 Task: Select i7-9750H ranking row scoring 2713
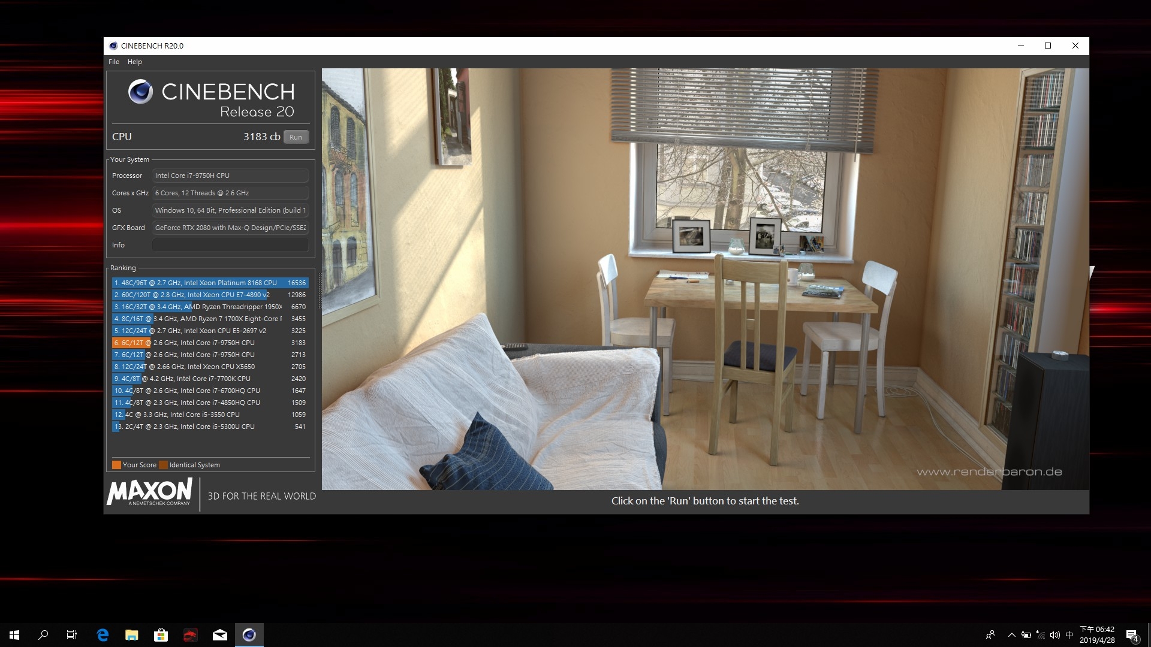[x=210, y=355]
